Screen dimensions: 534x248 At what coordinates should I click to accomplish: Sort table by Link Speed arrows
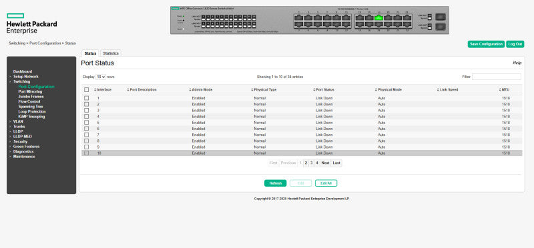coord(438,90)
